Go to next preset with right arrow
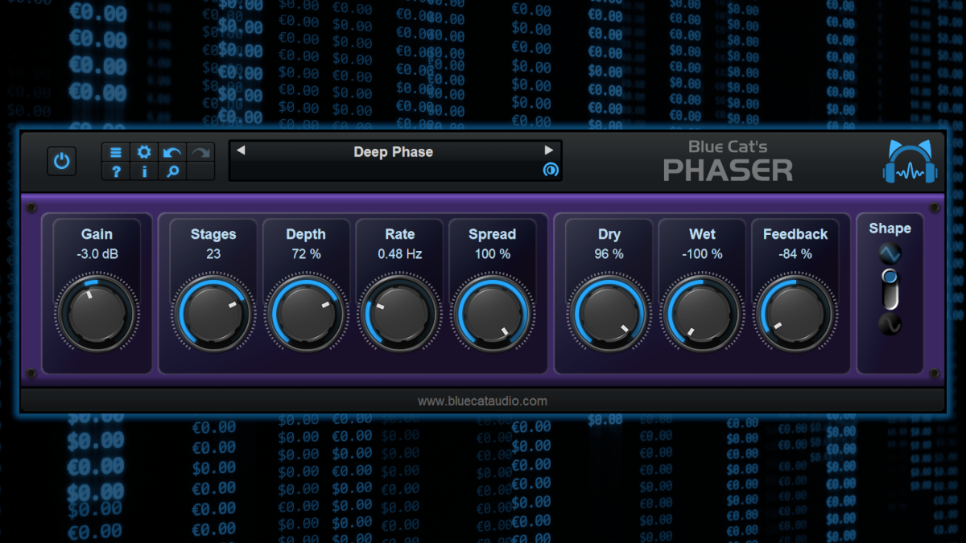966x543 pixels. 549,150
